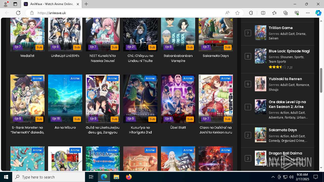The width and height of the screenshot is (324, 182).
Task: Open Firefox taskbar icon
Action: (129, 177)
